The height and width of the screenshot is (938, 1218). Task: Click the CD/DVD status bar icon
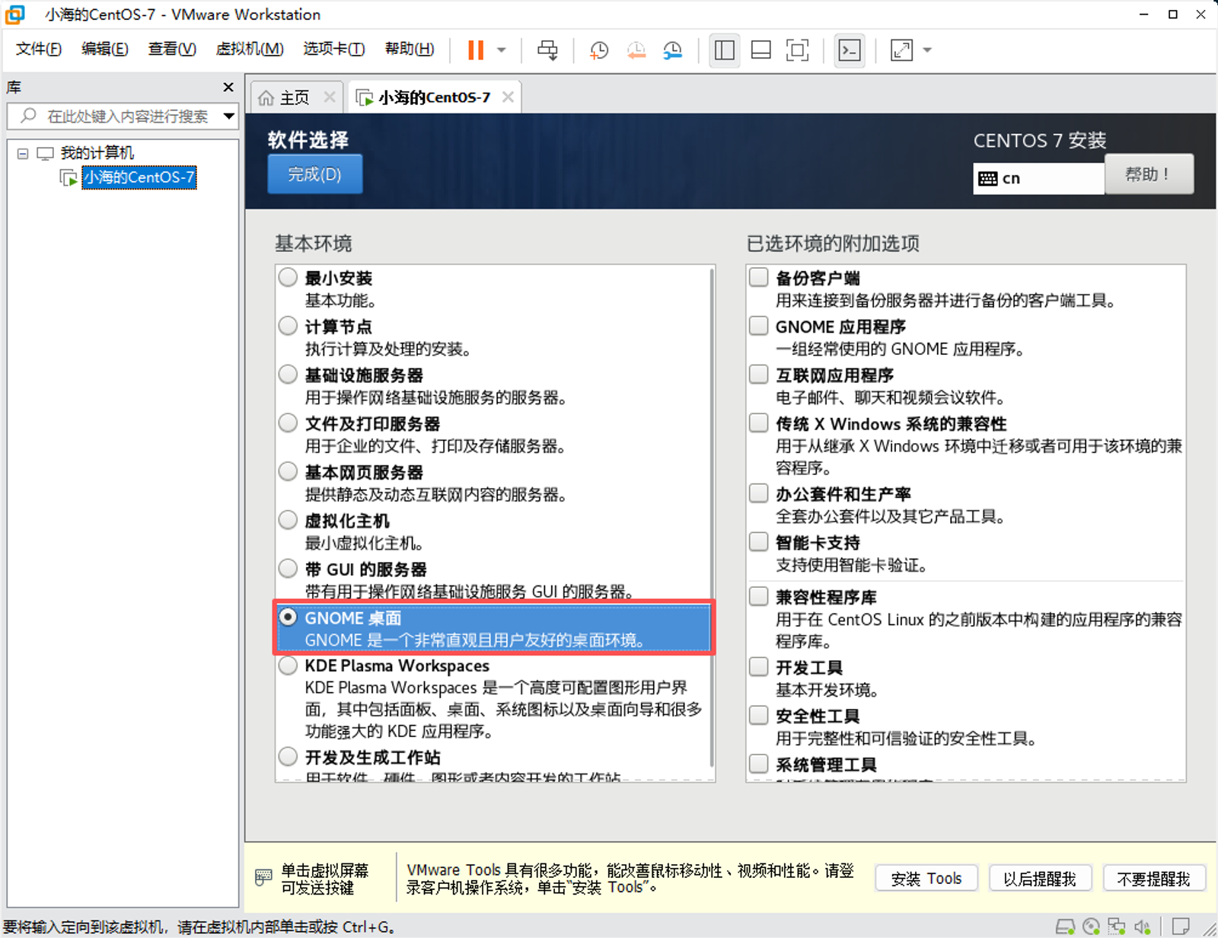point(1091,927)
